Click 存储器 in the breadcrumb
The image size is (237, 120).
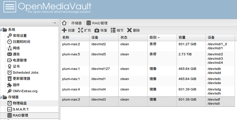click(x=76, y=23)
